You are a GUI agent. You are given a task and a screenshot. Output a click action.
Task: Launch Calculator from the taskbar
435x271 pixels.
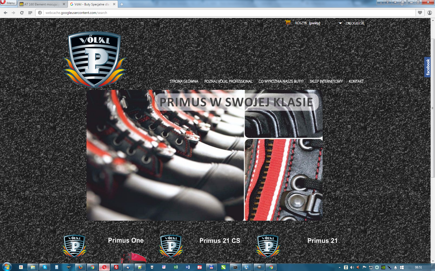(56, 267)
